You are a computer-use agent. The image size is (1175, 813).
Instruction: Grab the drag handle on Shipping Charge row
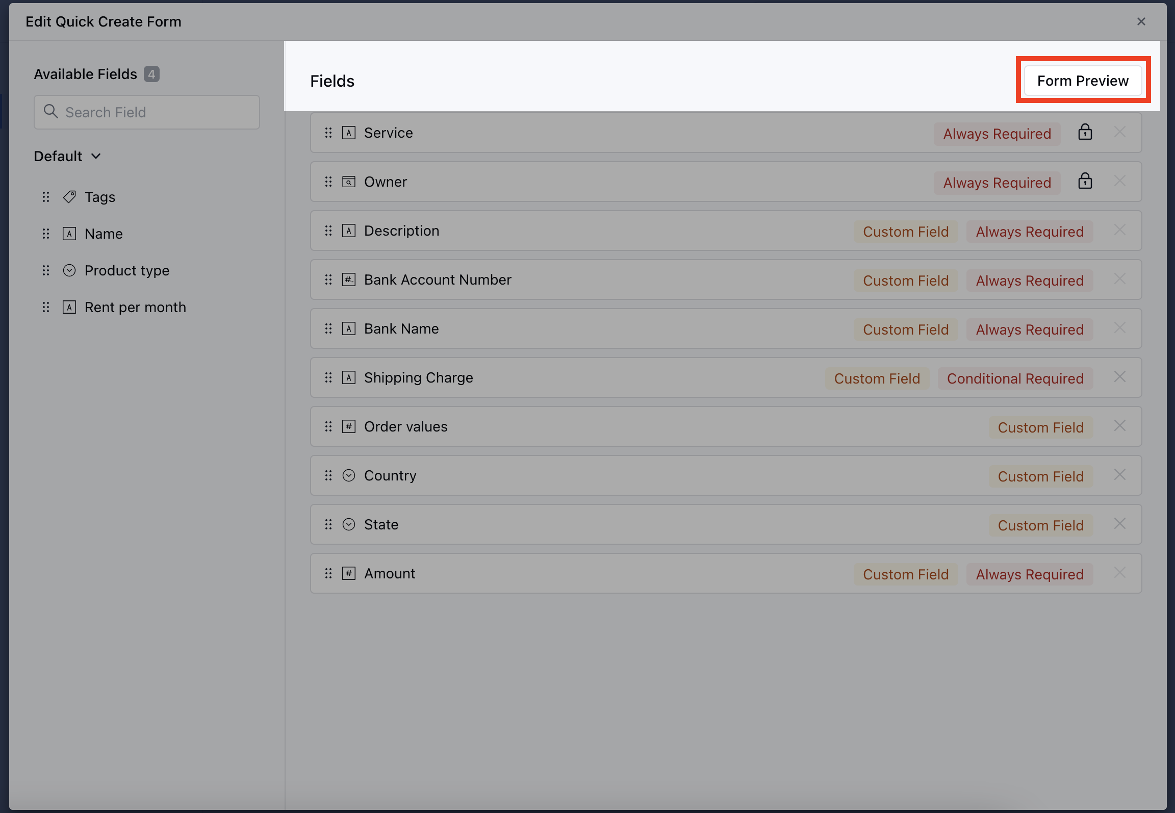(328, 377)
